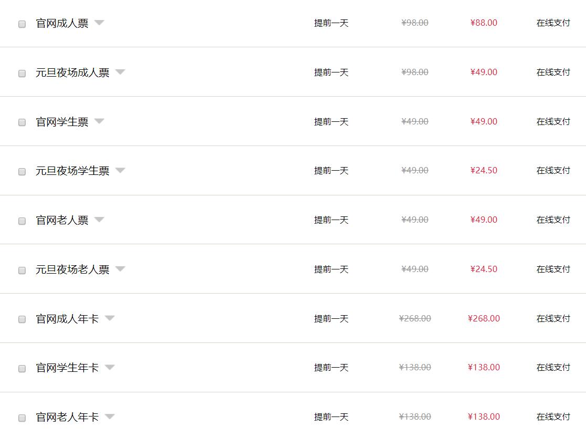The width and height of the screenshot is (586, 437).
Task: Expand details arrow next to 元旦夜场成人票
Action: (120, 72)
